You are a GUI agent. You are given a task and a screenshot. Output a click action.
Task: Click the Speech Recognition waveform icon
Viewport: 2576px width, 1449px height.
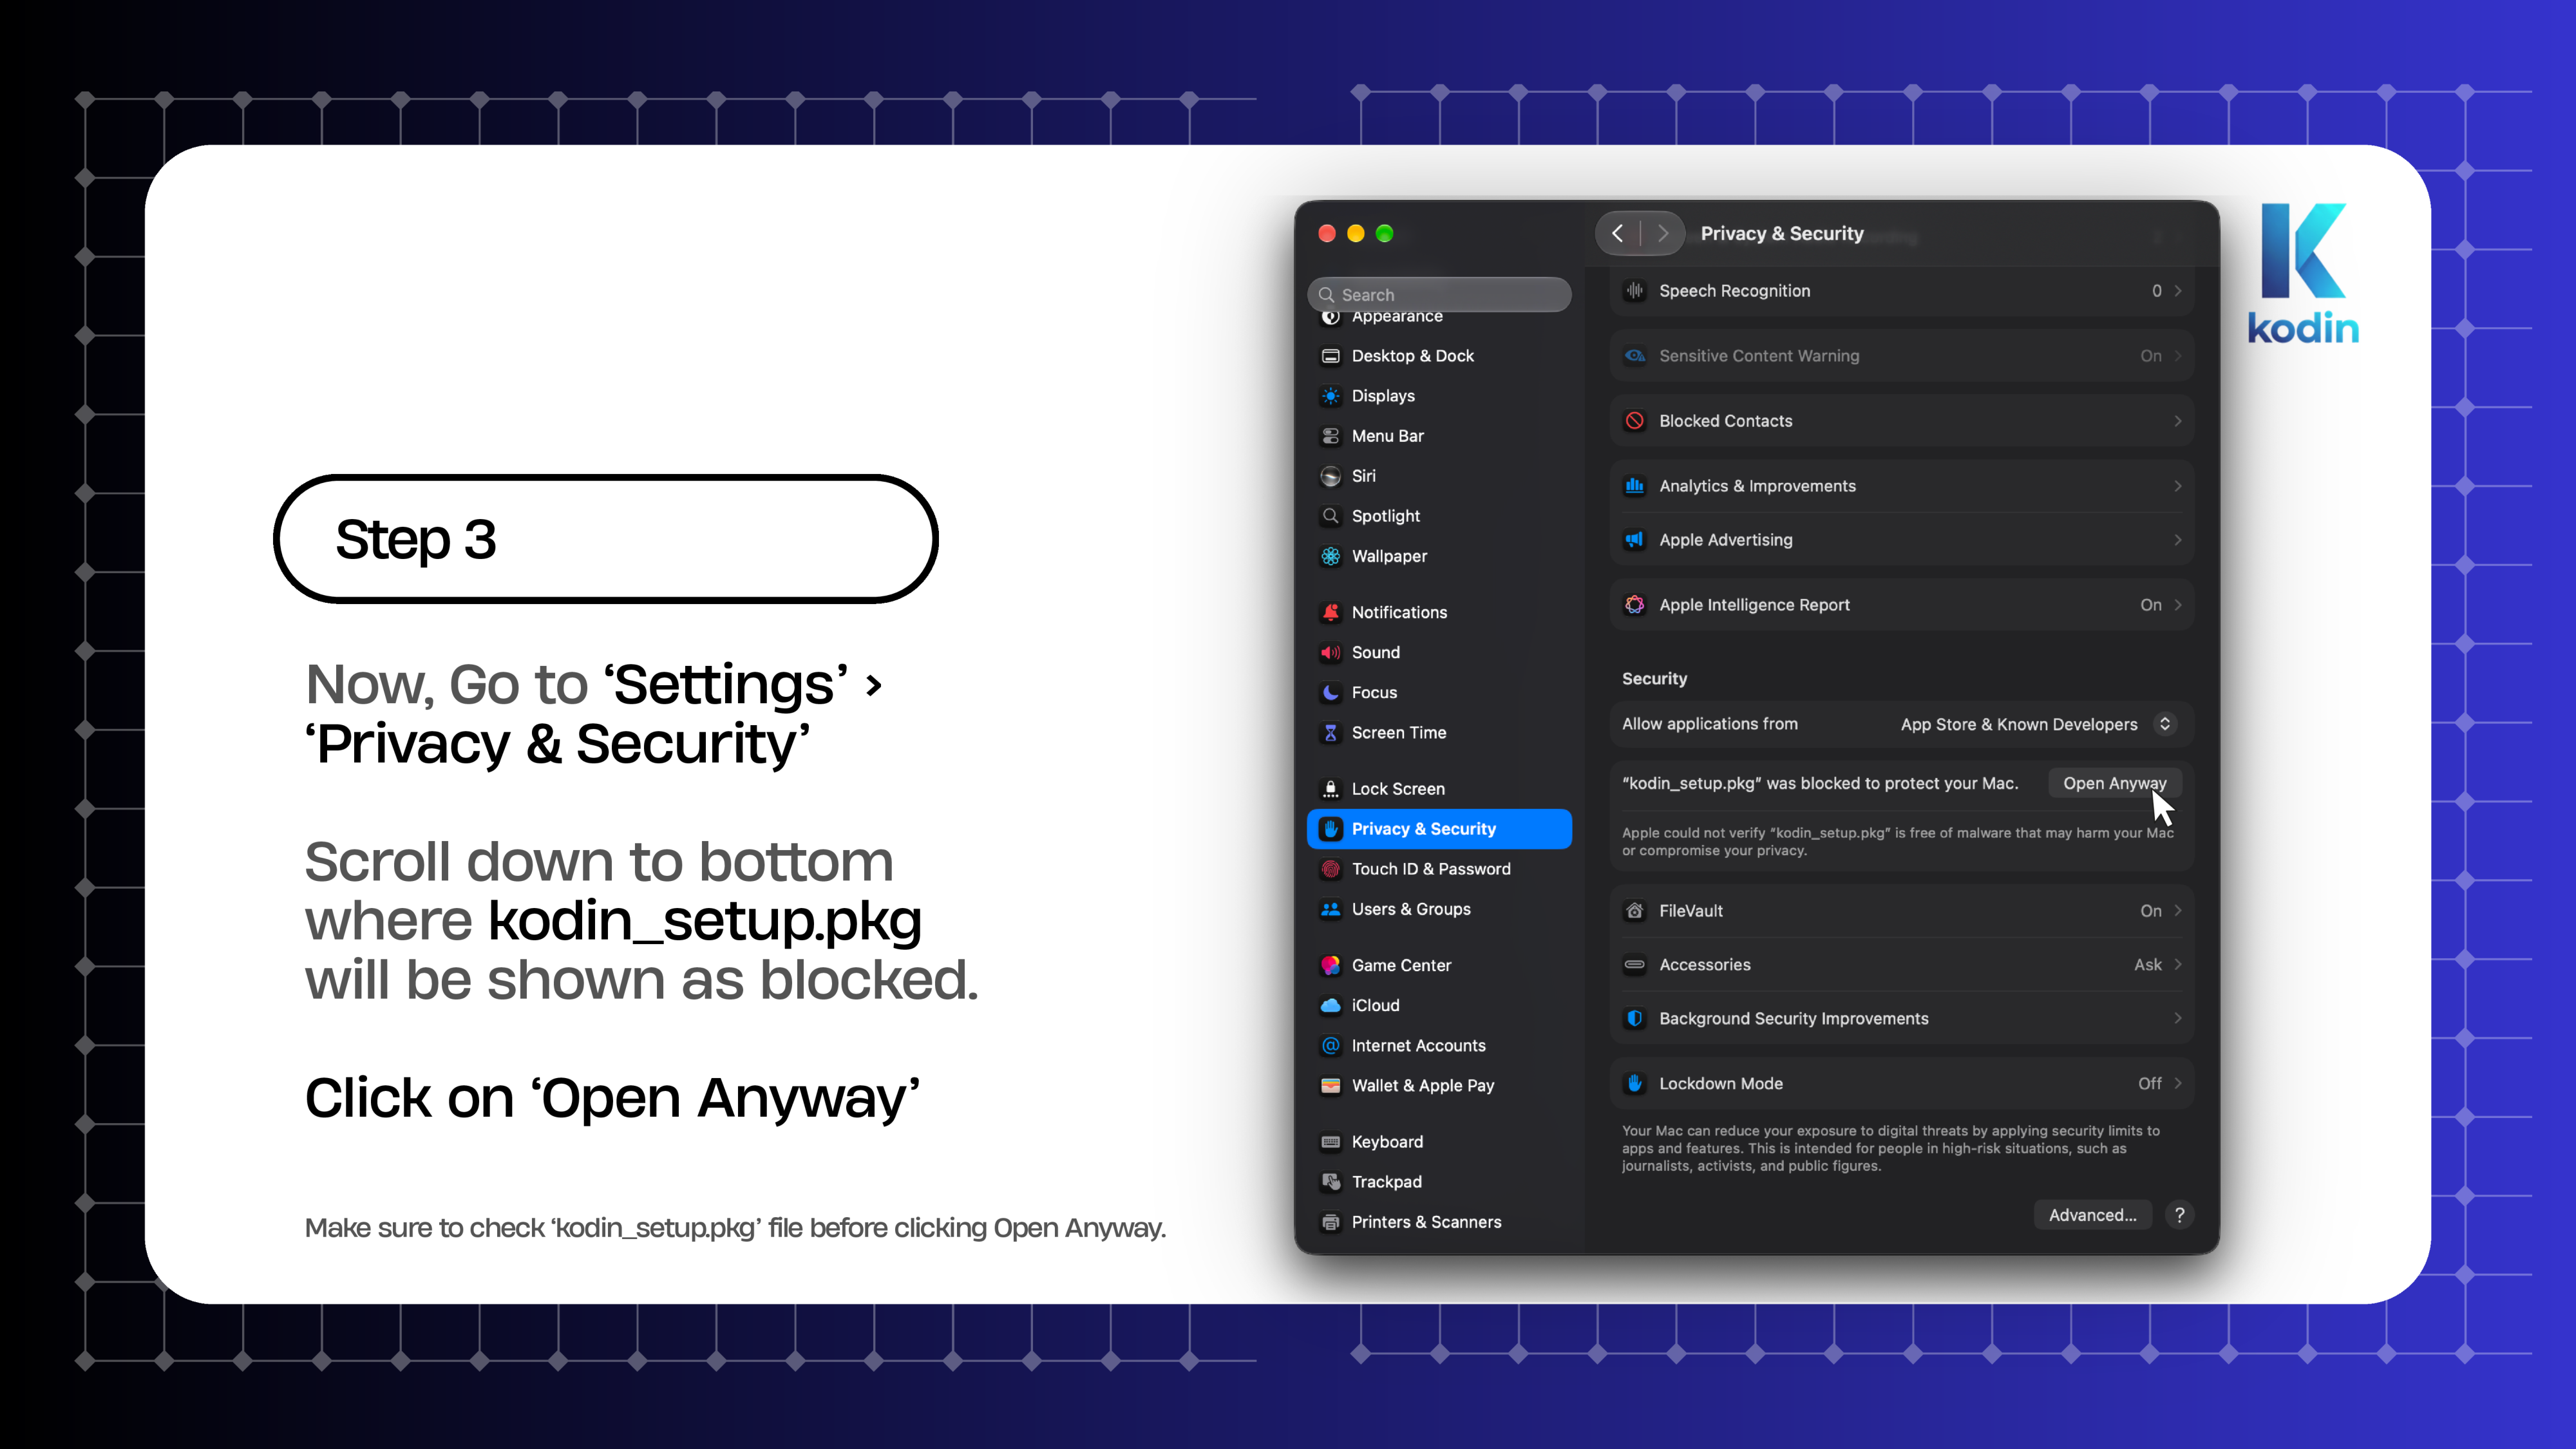[1634, 291]
